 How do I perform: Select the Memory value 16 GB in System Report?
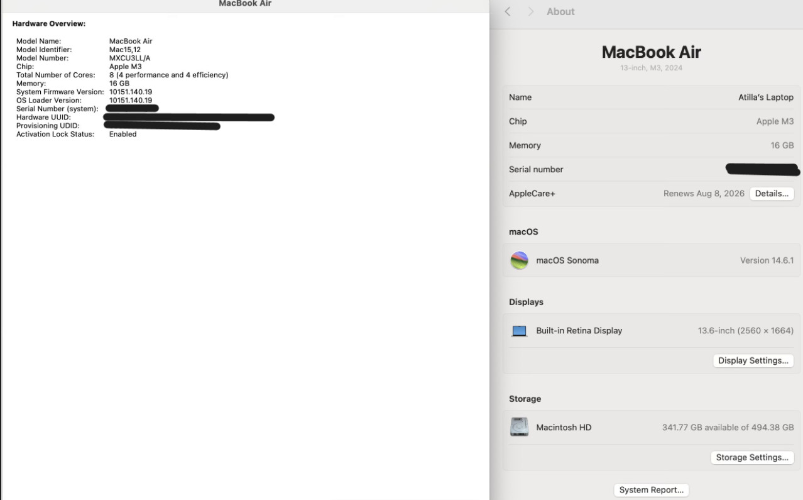click(119, 83)
